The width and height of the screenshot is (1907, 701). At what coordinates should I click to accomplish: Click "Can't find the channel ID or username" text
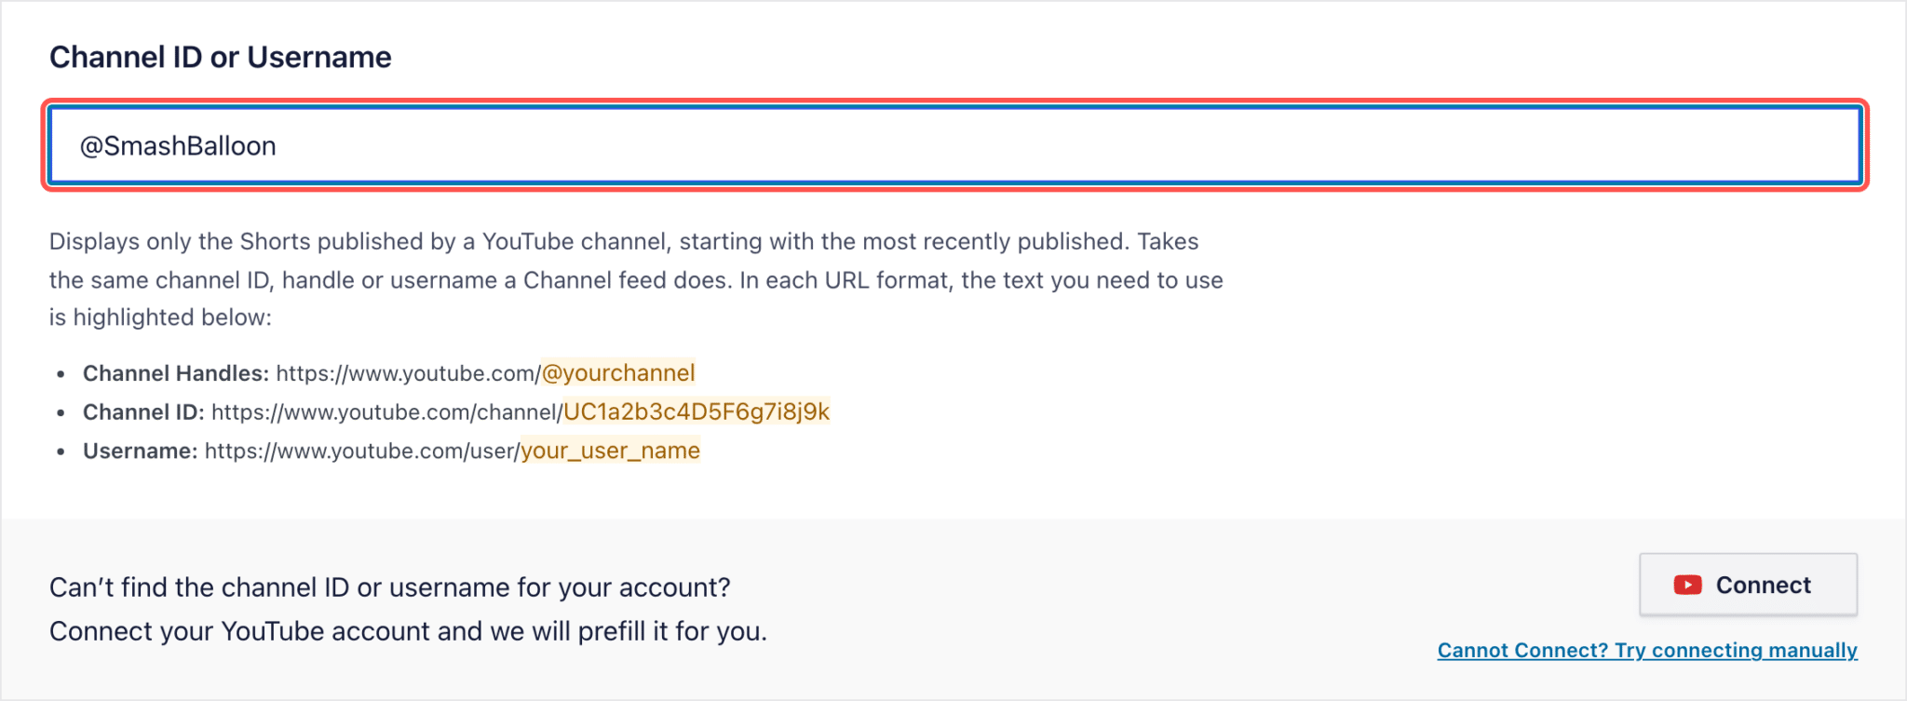click(x=390, y=587)
